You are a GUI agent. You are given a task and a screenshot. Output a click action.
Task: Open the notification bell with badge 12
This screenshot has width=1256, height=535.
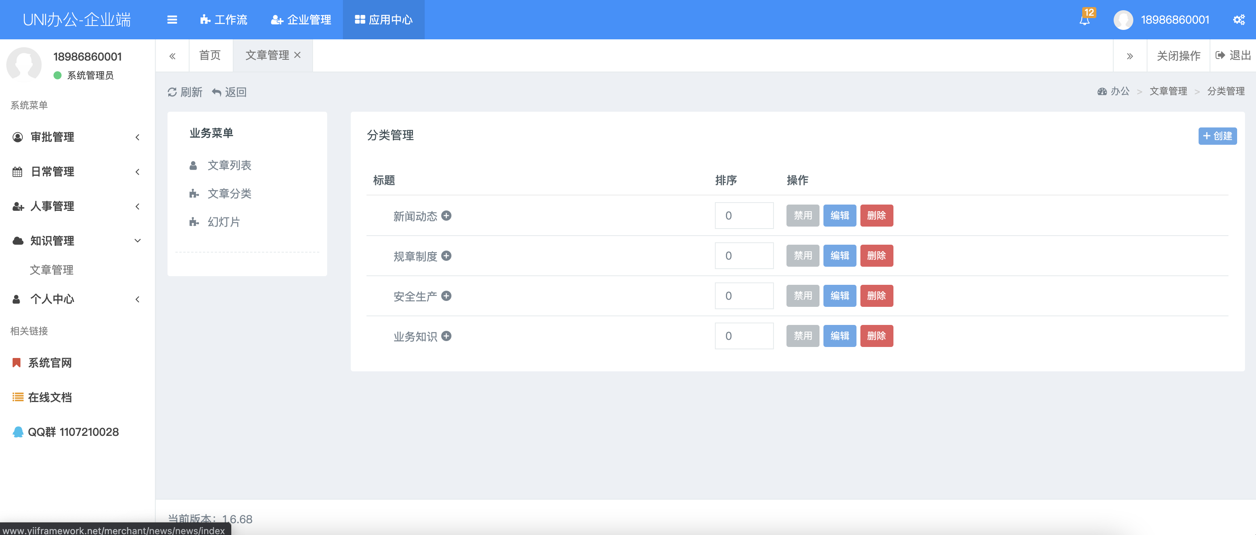click(x=1085, y=20)
